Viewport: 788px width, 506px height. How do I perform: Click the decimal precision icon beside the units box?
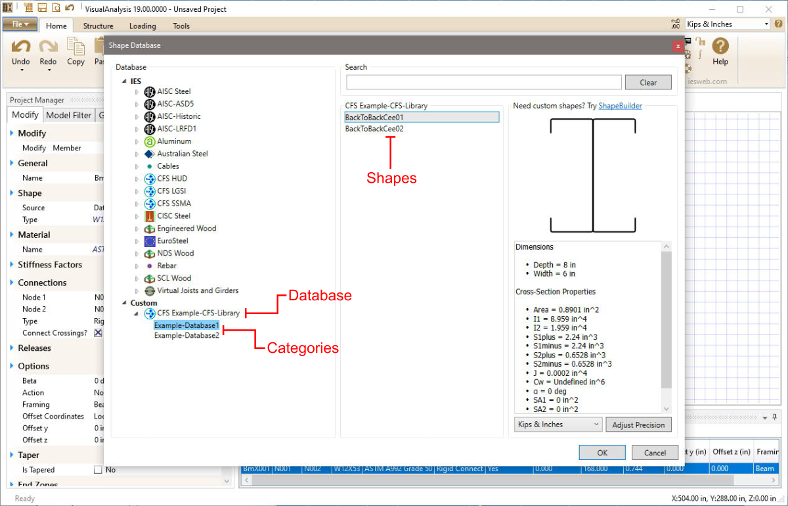point(675,24)
